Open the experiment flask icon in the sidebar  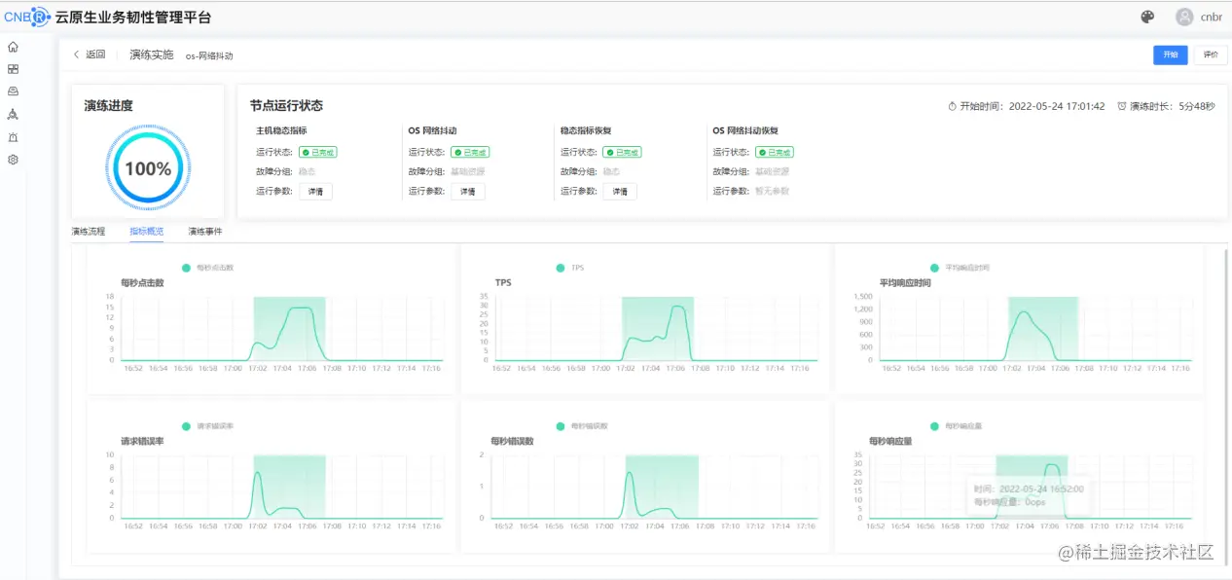pos(13,114)
